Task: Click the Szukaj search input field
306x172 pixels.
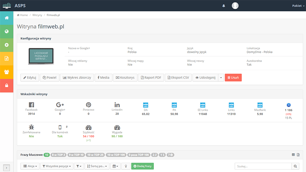Action: (263, 166)
